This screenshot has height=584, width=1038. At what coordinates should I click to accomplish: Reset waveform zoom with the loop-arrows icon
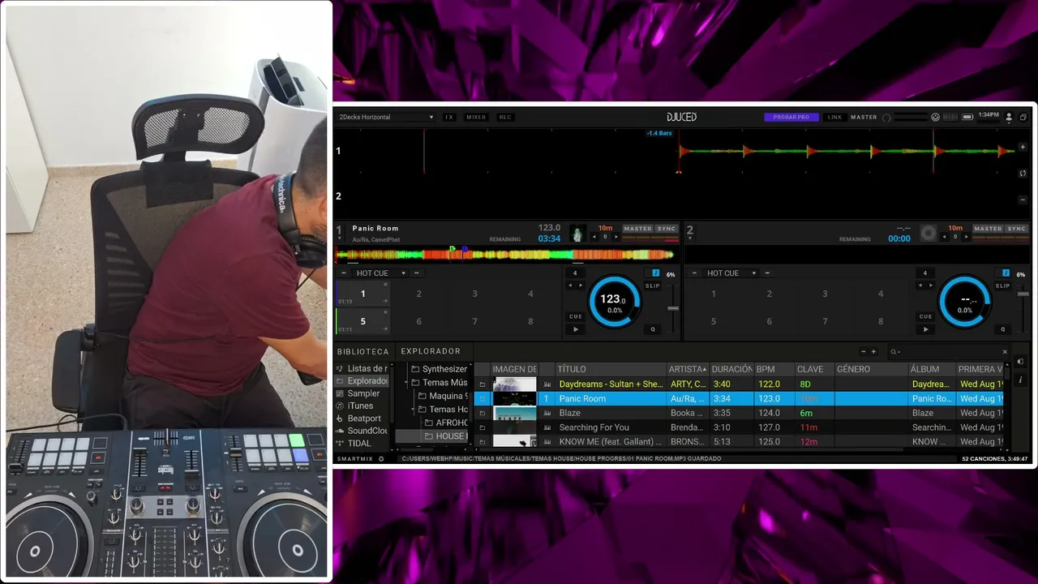pyautogui.click(x=1023, y=173)
